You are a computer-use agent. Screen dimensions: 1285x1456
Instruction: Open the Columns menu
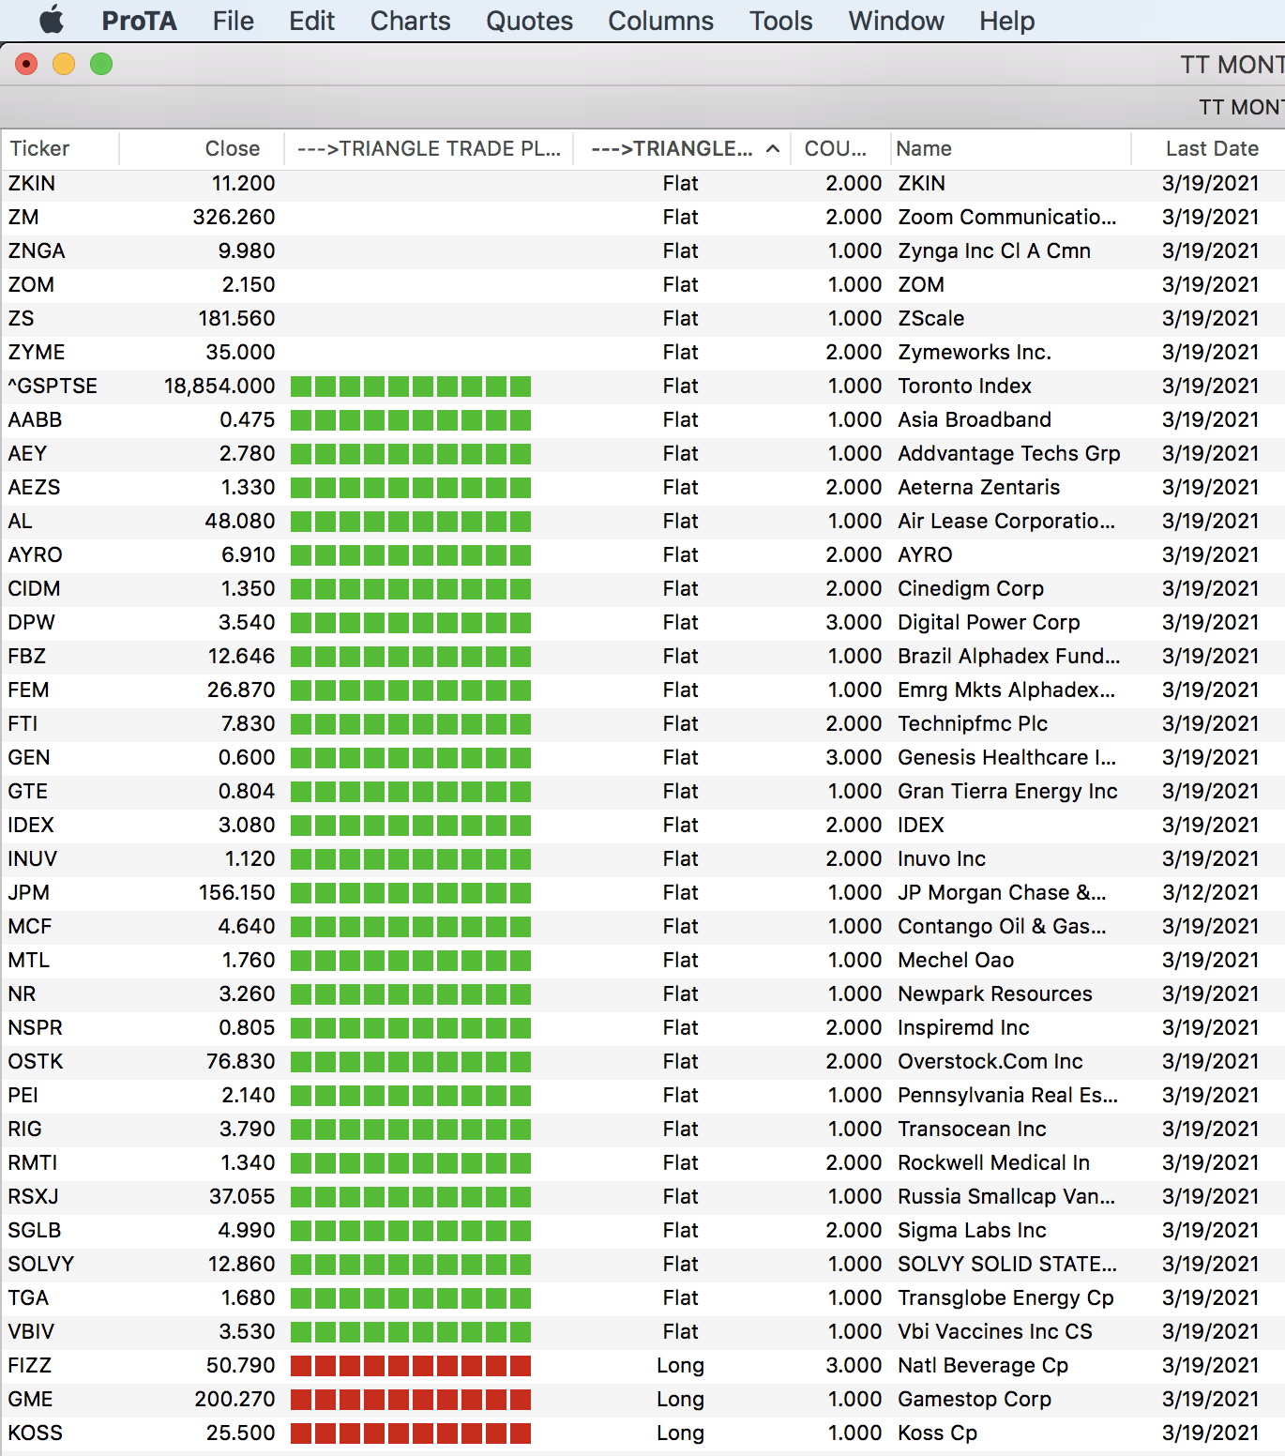660,21
